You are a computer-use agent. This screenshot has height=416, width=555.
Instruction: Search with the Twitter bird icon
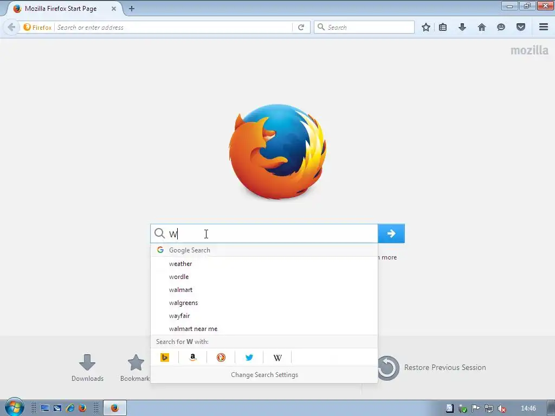(249, 357)
